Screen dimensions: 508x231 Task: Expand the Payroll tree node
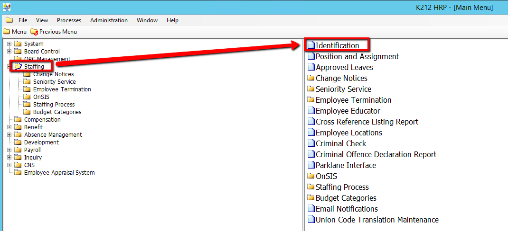9,150
